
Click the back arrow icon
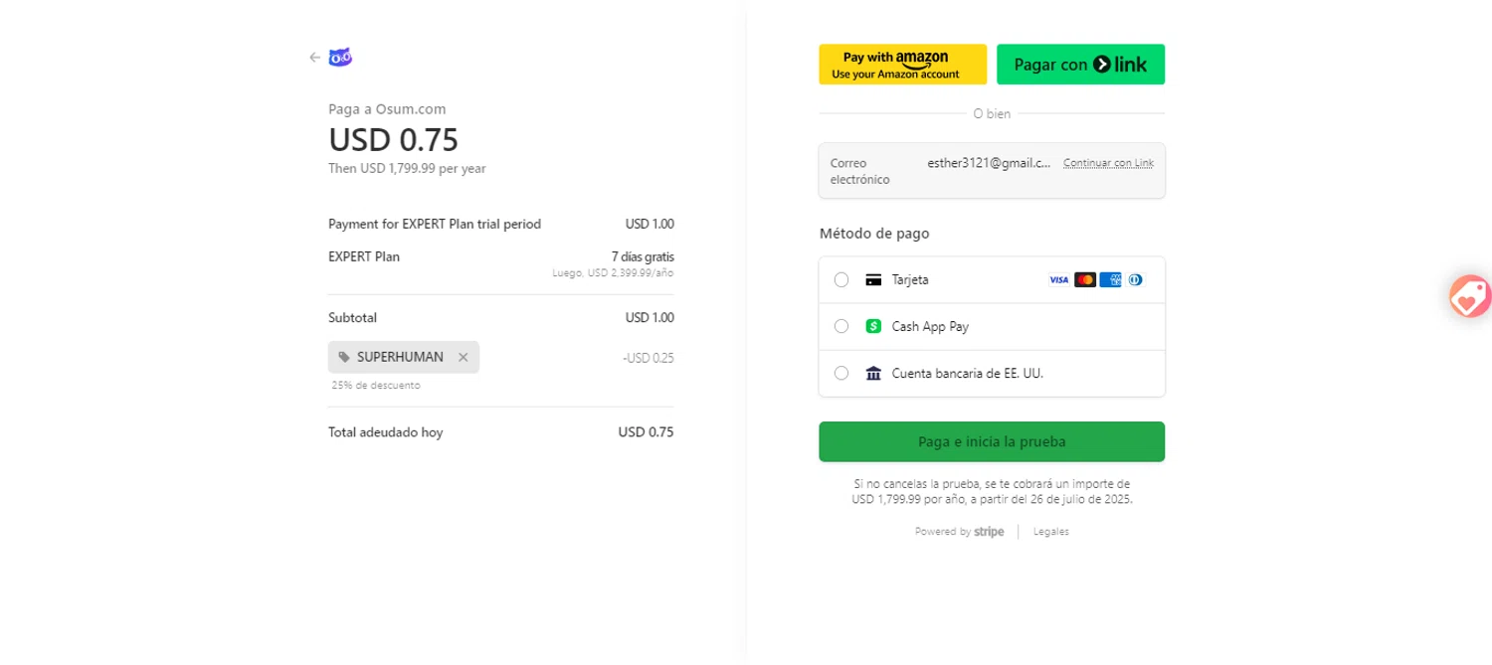314,58
